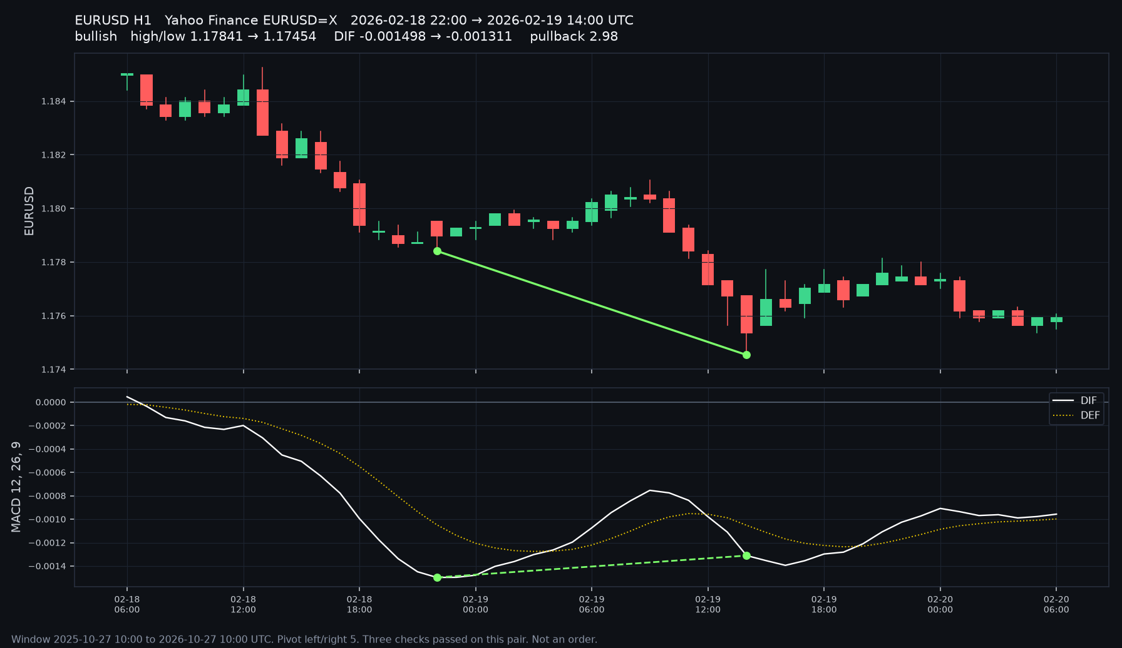Click the 02-19 18:00 time label
The height and width of the screenshot is (648, 1122).
[824, 604]
